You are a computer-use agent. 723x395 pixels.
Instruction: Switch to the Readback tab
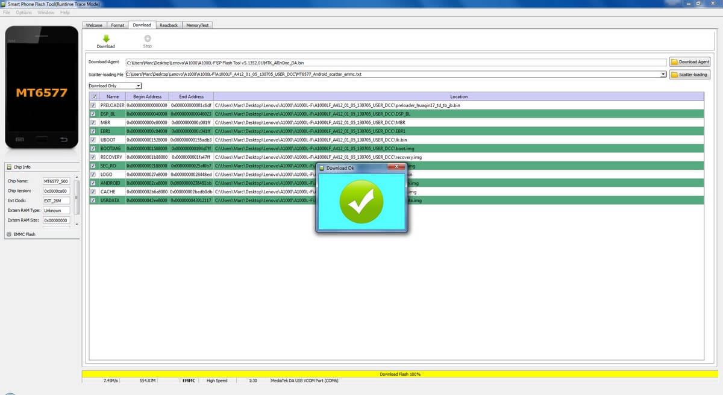168,25
